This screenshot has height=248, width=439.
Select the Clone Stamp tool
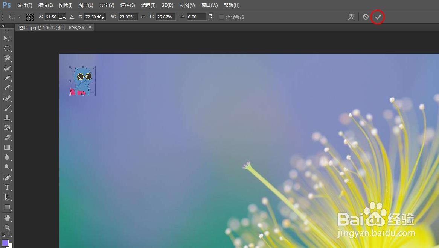pyautogui.click(x=7, y=118)
